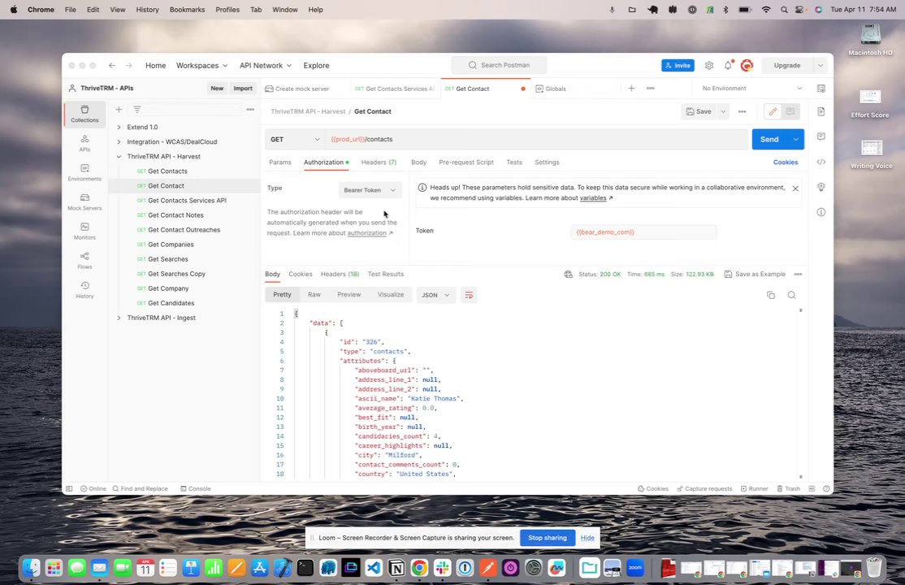
Task: Open the request Info icon in the right sidebar
Action: pos(821,212)
